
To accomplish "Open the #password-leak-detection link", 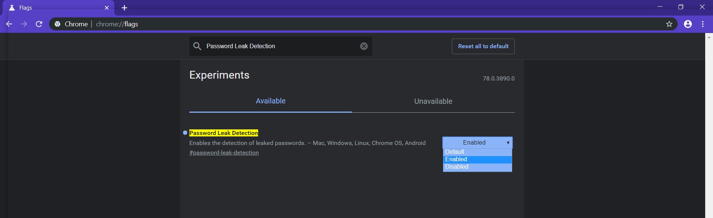I will click(224, 153).
